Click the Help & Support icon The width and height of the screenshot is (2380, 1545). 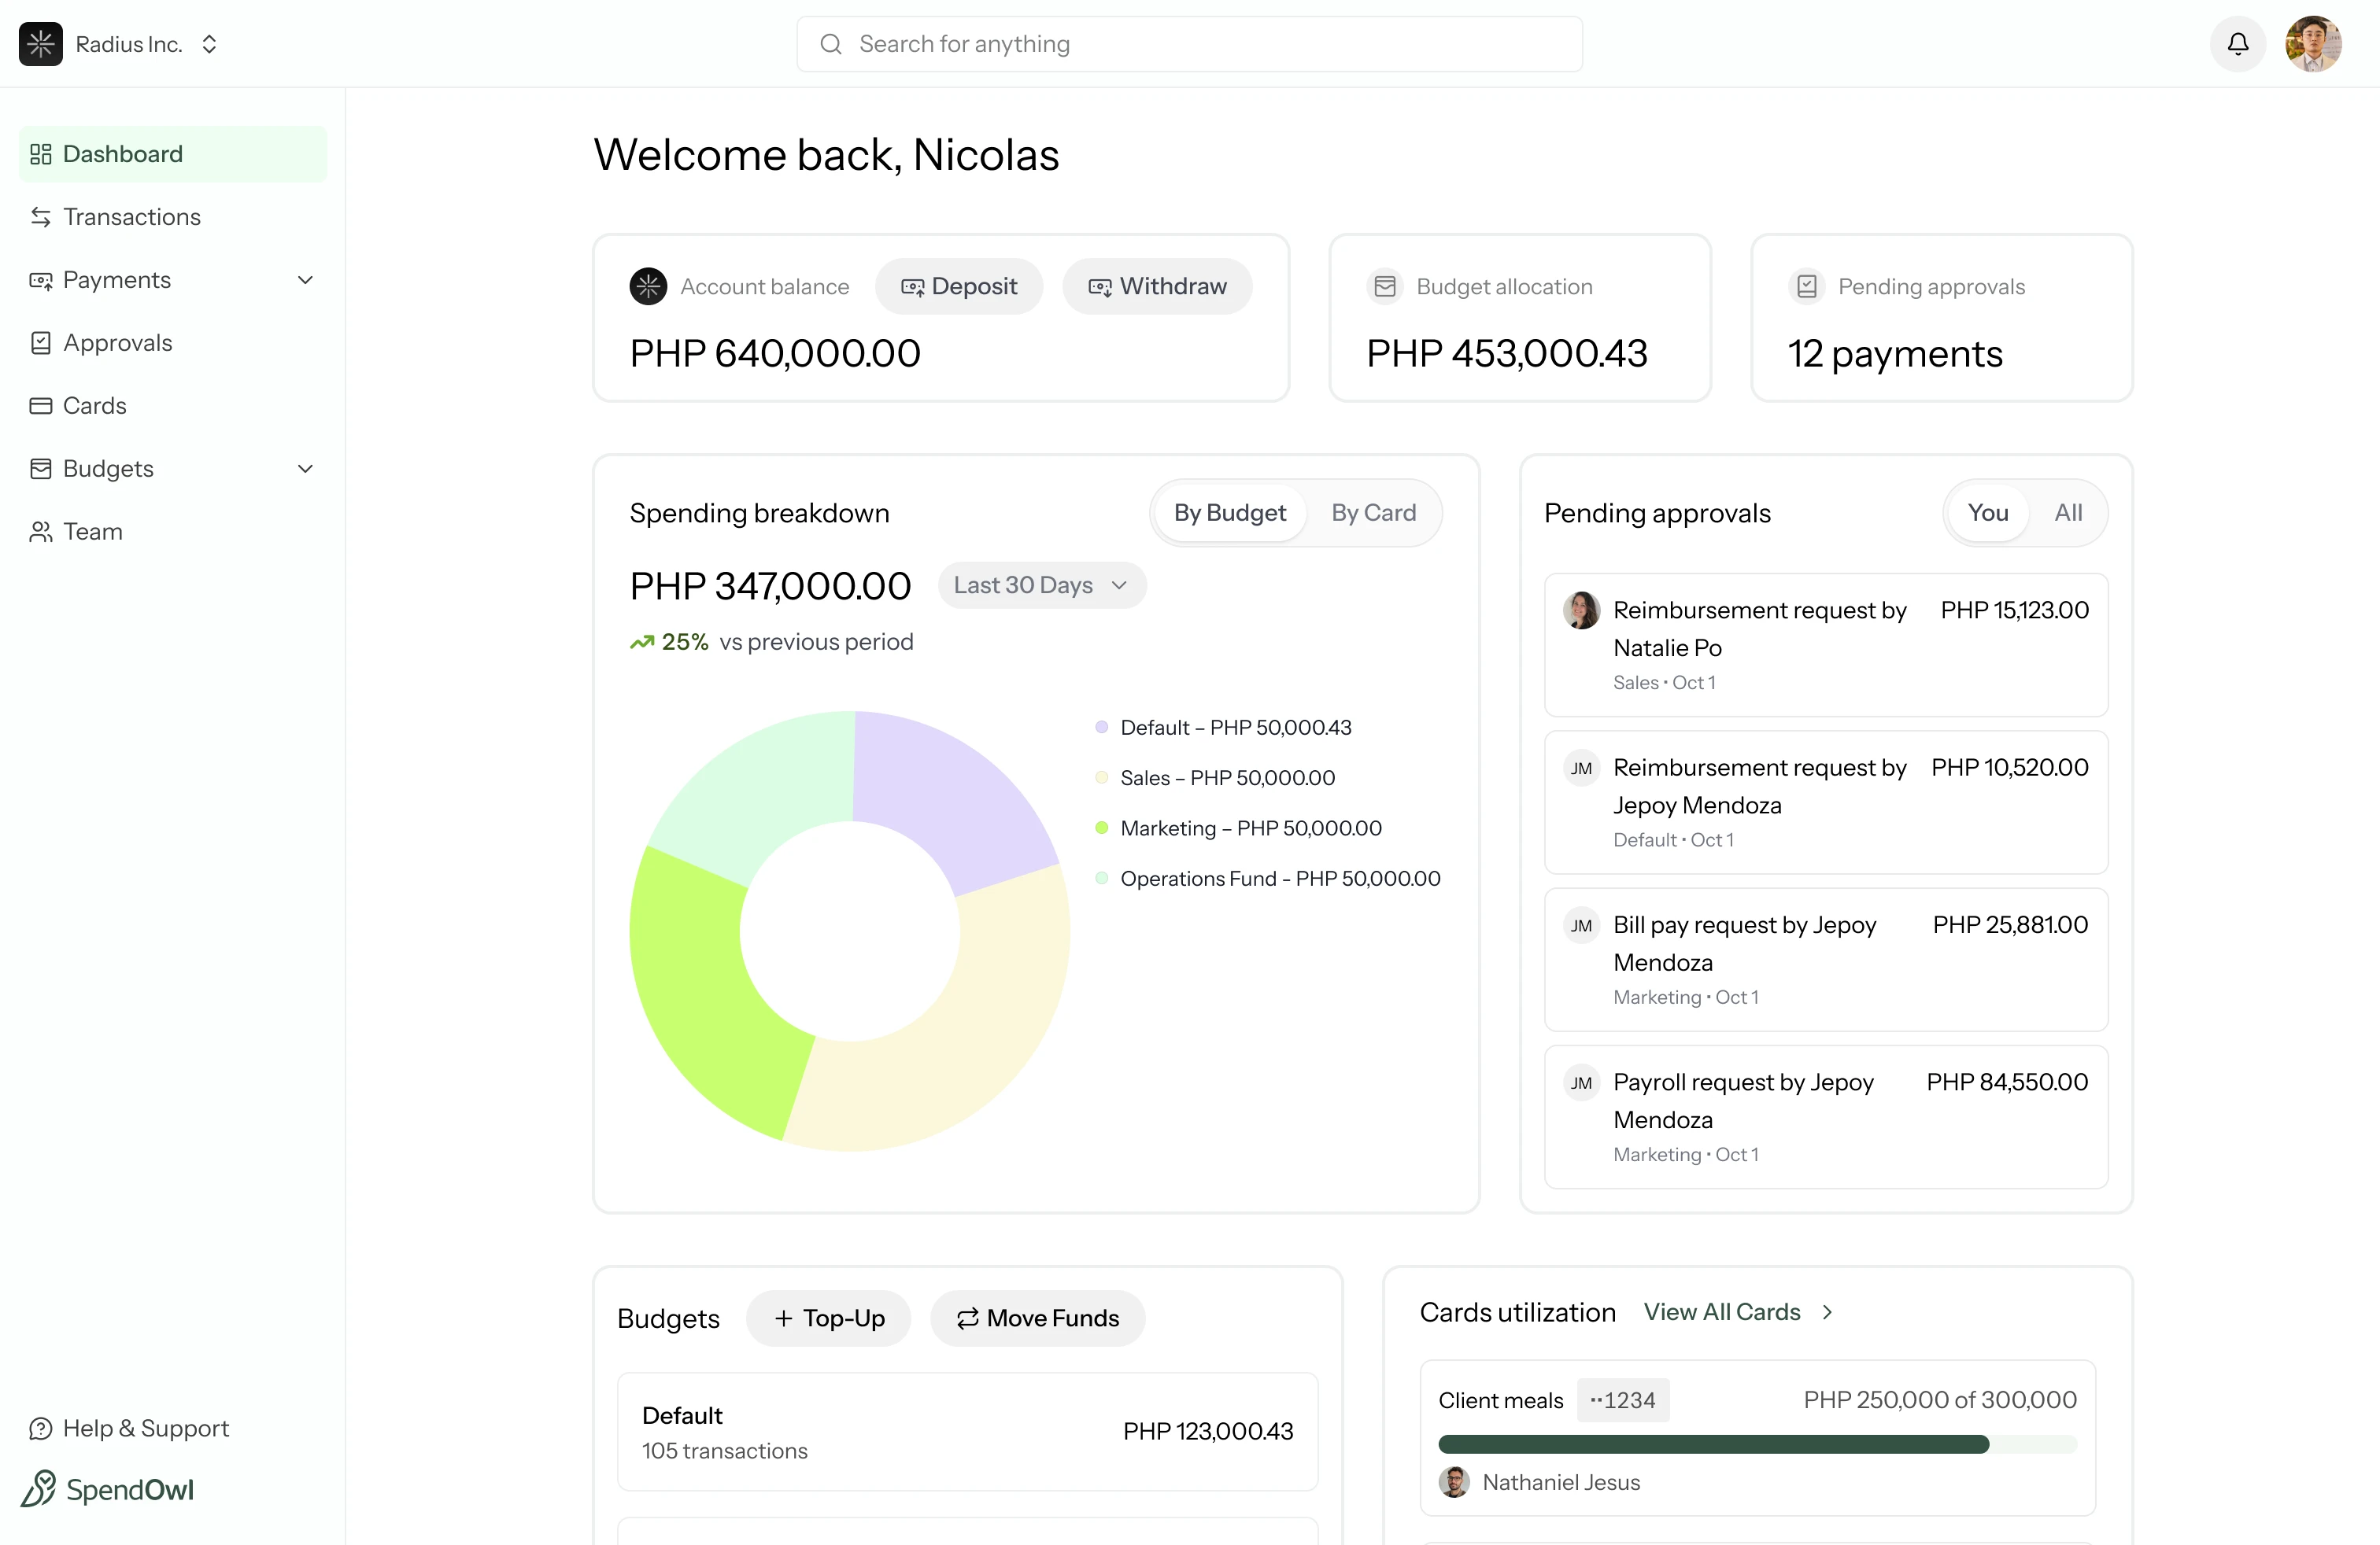(40, 1428)
